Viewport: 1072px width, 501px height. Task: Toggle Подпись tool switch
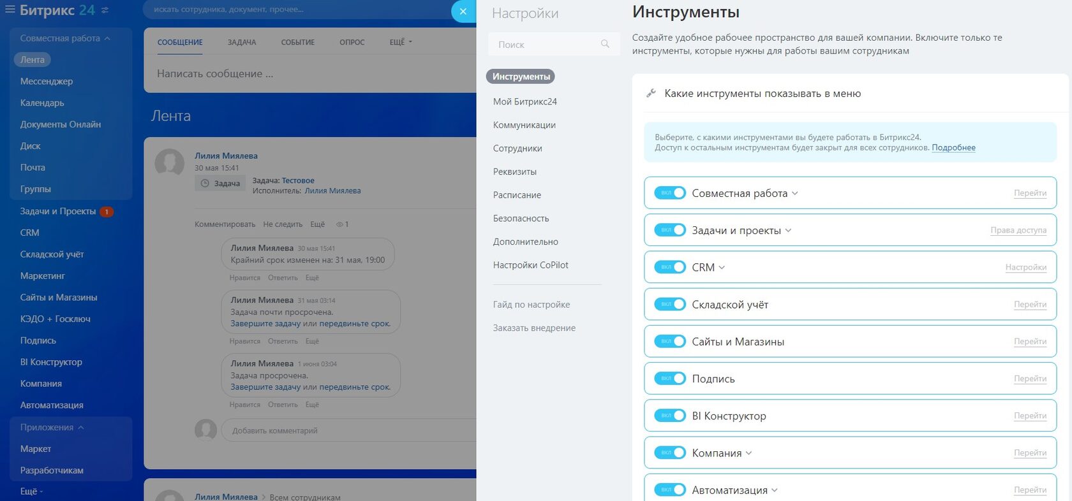[x=670, y=378]
